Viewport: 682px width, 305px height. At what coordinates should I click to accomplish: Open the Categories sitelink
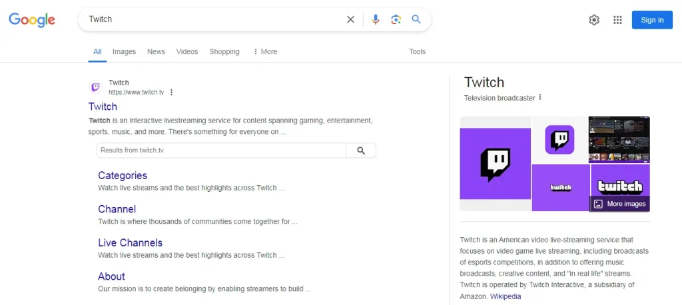coord(123,175)
